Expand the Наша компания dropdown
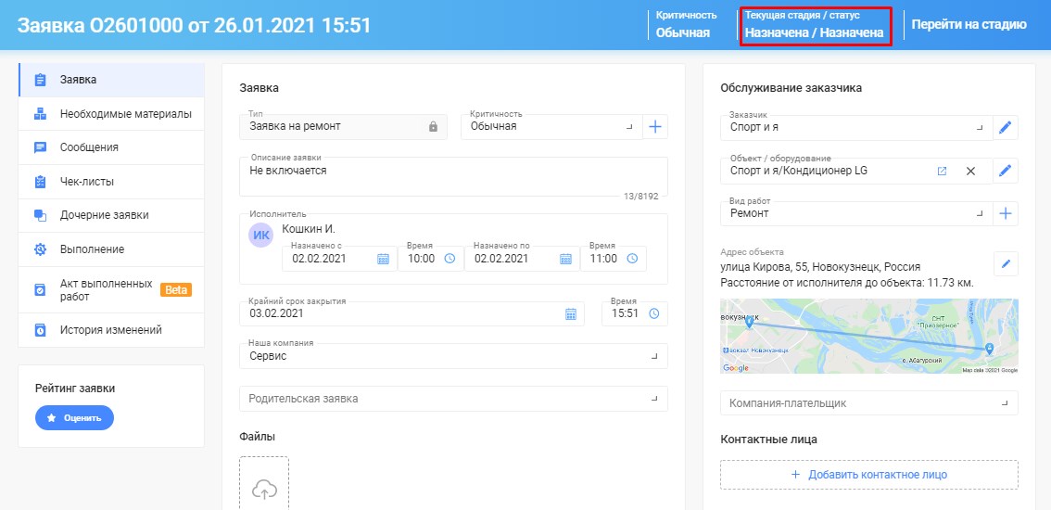 453,356
